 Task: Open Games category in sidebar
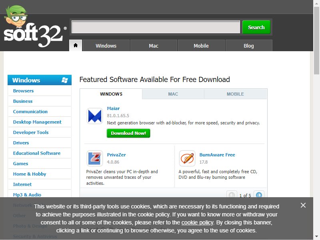(20, 164)
